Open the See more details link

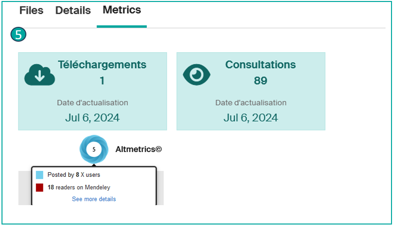click(x=94, y=199)
